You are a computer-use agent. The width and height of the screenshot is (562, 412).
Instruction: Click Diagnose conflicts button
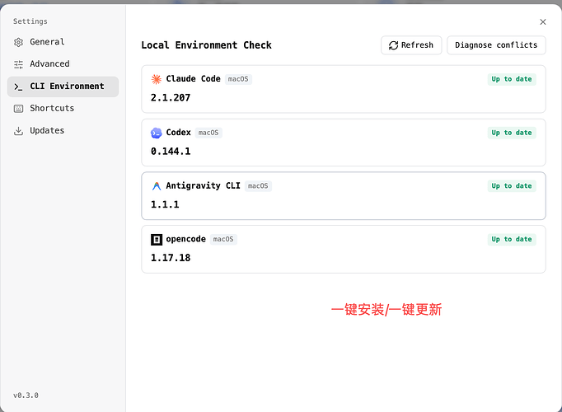[496, 45]
